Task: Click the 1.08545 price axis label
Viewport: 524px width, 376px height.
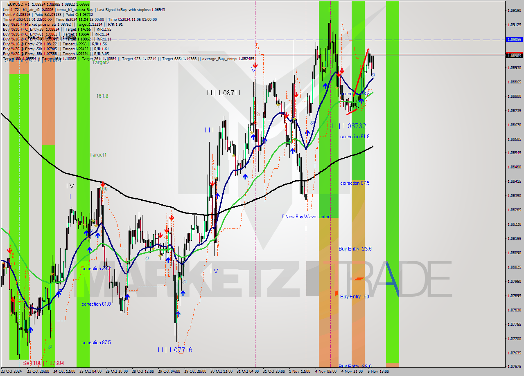Action: (x=514, y=152)
